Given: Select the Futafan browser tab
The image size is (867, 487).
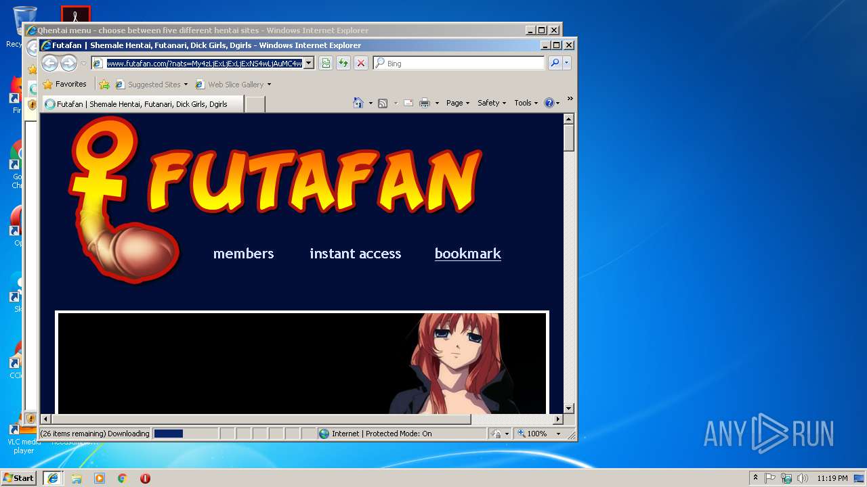Looking at the screenshot, I should pos(143,104).
